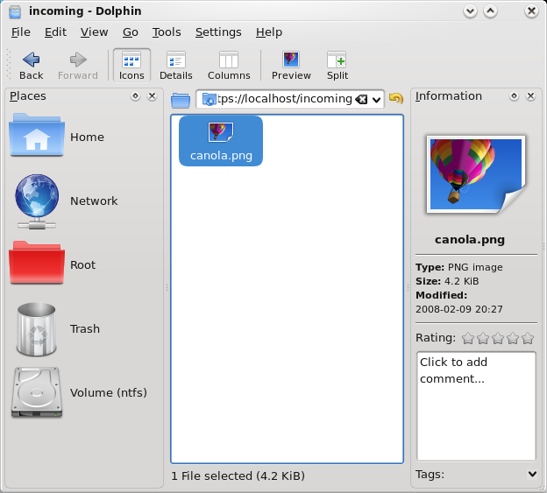Image resolution: width=547 pixels, height=493 pixels.
Task: Minimize the Dolphin window
Action: [470, 11]
